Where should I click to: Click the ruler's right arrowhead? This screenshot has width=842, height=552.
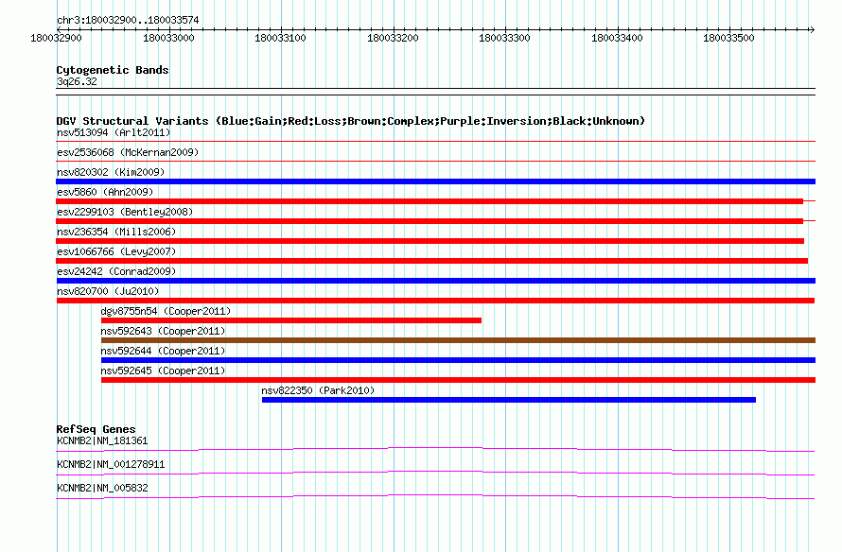(x=813, y=29)
